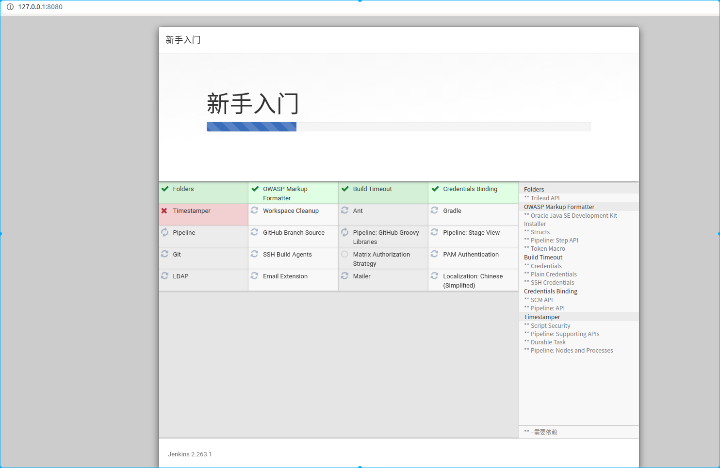Image resolution: width=720 pixels, height=468 pixels.
Task: Click the pending icon beside Mailer
Action: pyautogui.click(x=344, y=276)
